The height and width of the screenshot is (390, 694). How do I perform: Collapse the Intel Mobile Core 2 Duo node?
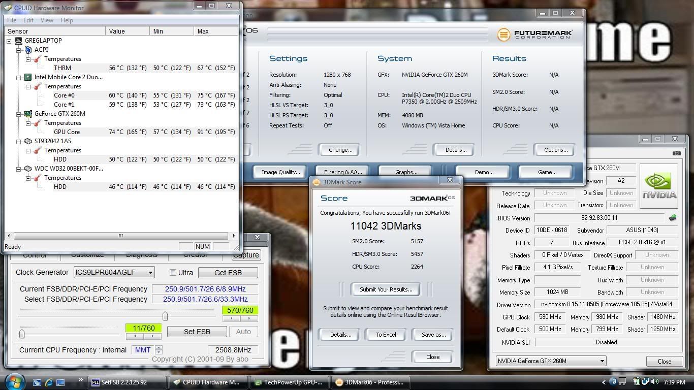[x=19, y=77]
